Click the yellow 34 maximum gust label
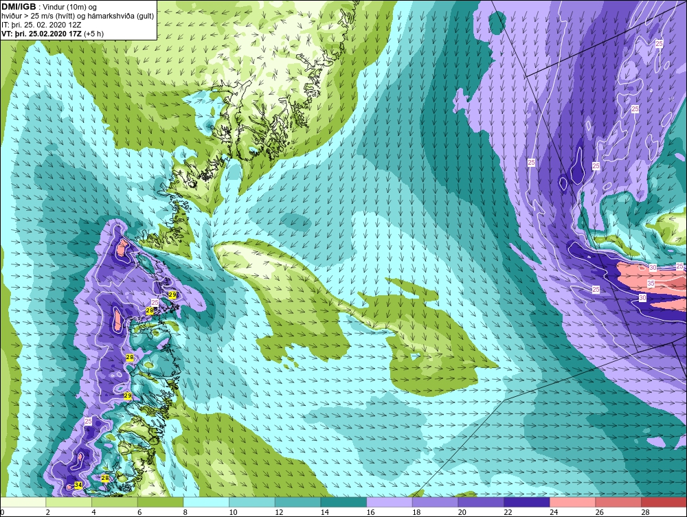Screen dimensions: 687x517 tap(78, 485)
